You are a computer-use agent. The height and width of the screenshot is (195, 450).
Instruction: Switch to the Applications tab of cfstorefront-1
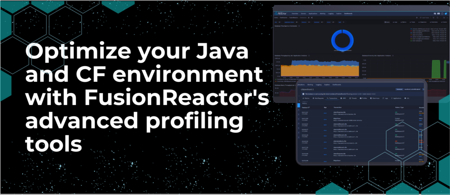point(396,98)
